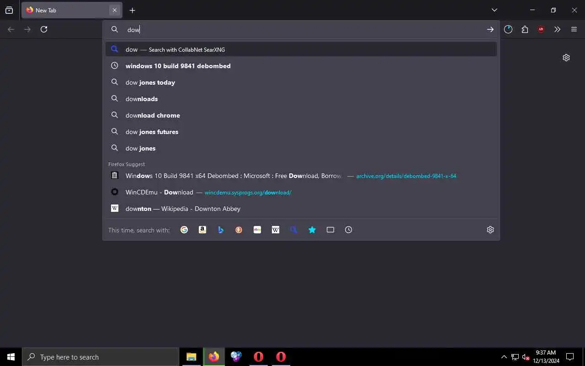Open the first Opera taskbar icon

pos(259,357)
